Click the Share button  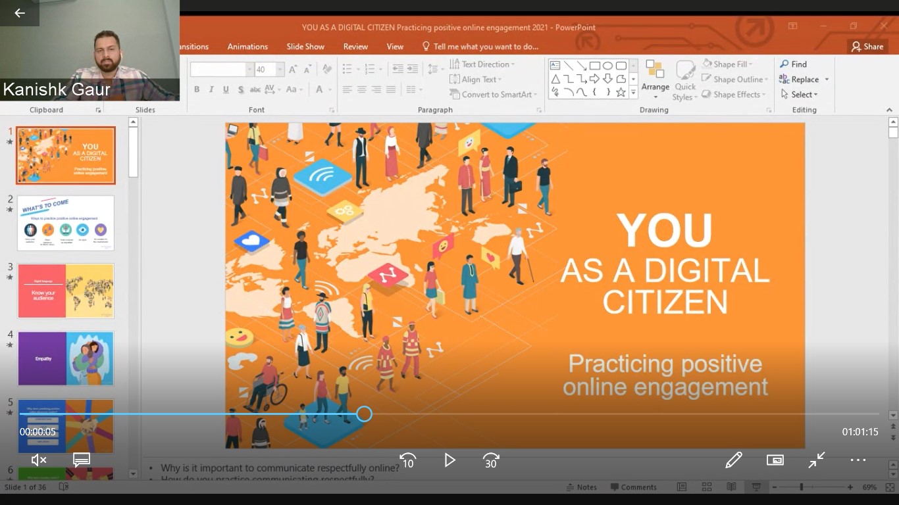tap(867, 46)
